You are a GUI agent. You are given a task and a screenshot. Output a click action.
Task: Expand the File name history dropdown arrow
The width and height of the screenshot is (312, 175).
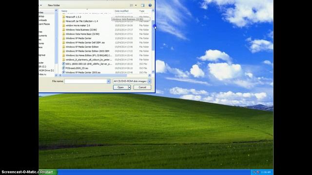point(109,81)
